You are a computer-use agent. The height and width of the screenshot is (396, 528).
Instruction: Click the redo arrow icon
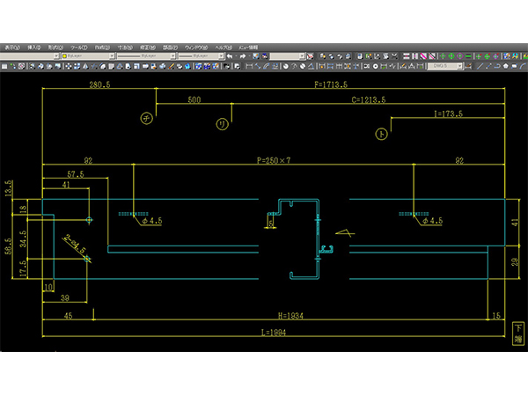239,55
